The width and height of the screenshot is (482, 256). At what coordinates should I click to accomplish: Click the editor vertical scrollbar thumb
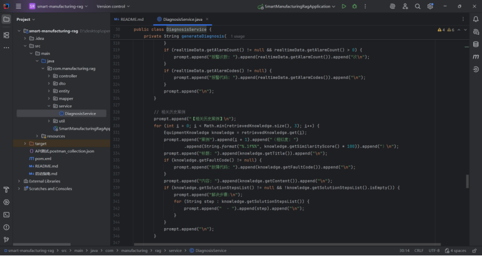coord(467,181)
